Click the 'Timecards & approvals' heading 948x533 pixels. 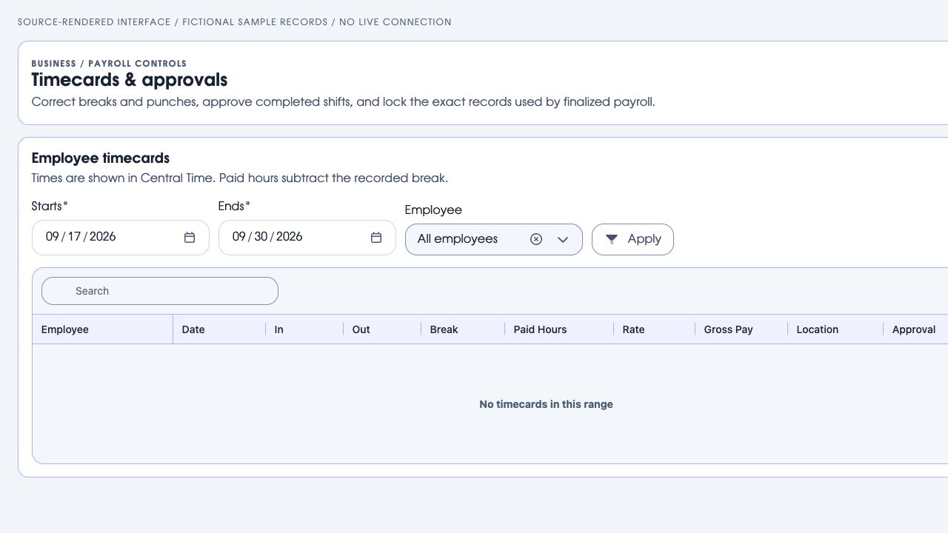[130, 80]
